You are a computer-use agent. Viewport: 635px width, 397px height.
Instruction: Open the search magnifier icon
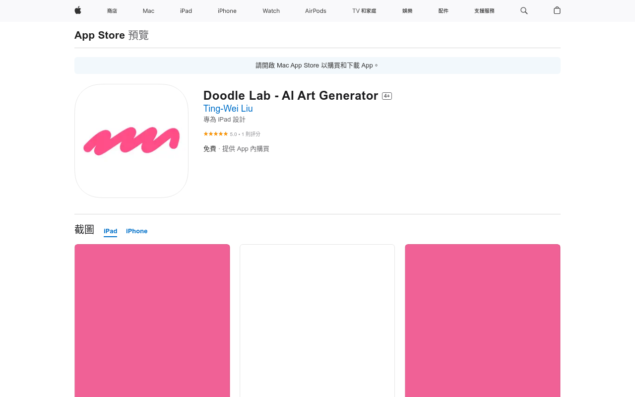[524, 10]
